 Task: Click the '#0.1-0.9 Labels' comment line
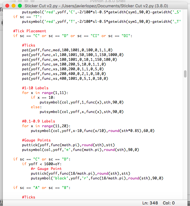coord(39,121)
